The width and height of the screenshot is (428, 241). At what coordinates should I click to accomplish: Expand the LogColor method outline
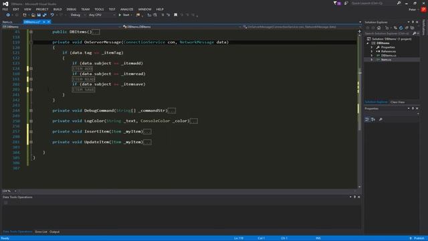[x=31, y=121]
